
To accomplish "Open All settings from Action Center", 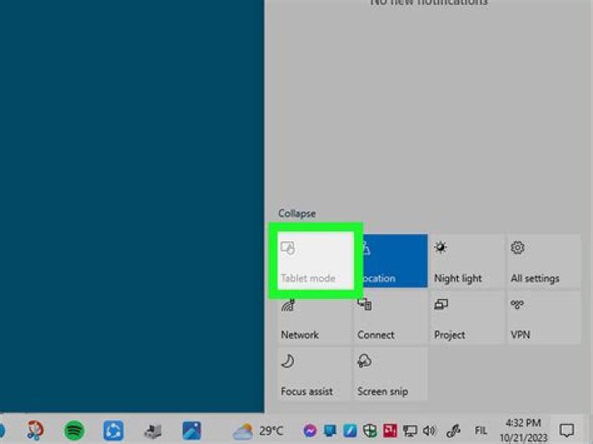I will pos(543,261).
